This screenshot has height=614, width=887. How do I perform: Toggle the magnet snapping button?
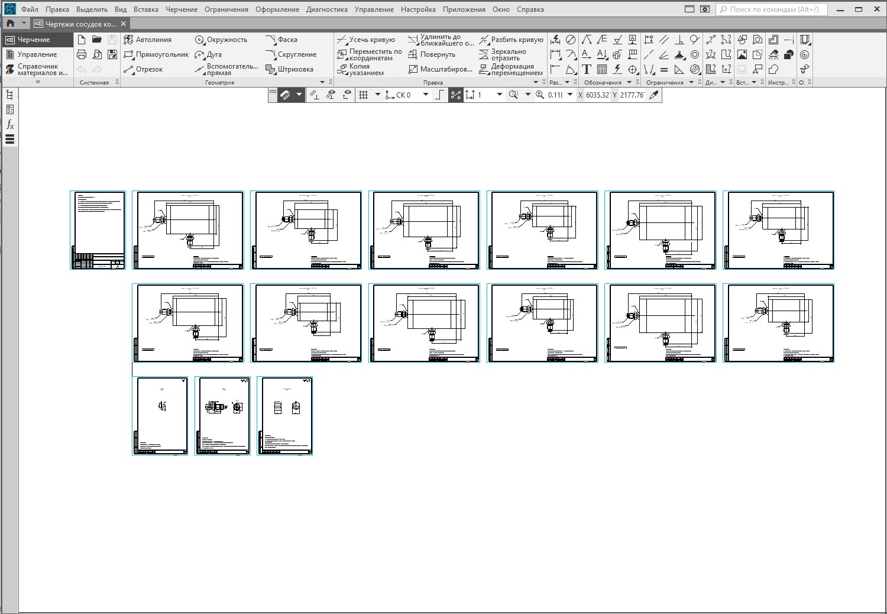pos(284,95)
